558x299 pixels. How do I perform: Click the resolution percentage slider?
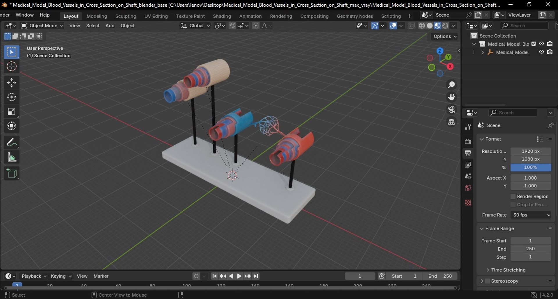pyautogui.click(x=530, y=168)
